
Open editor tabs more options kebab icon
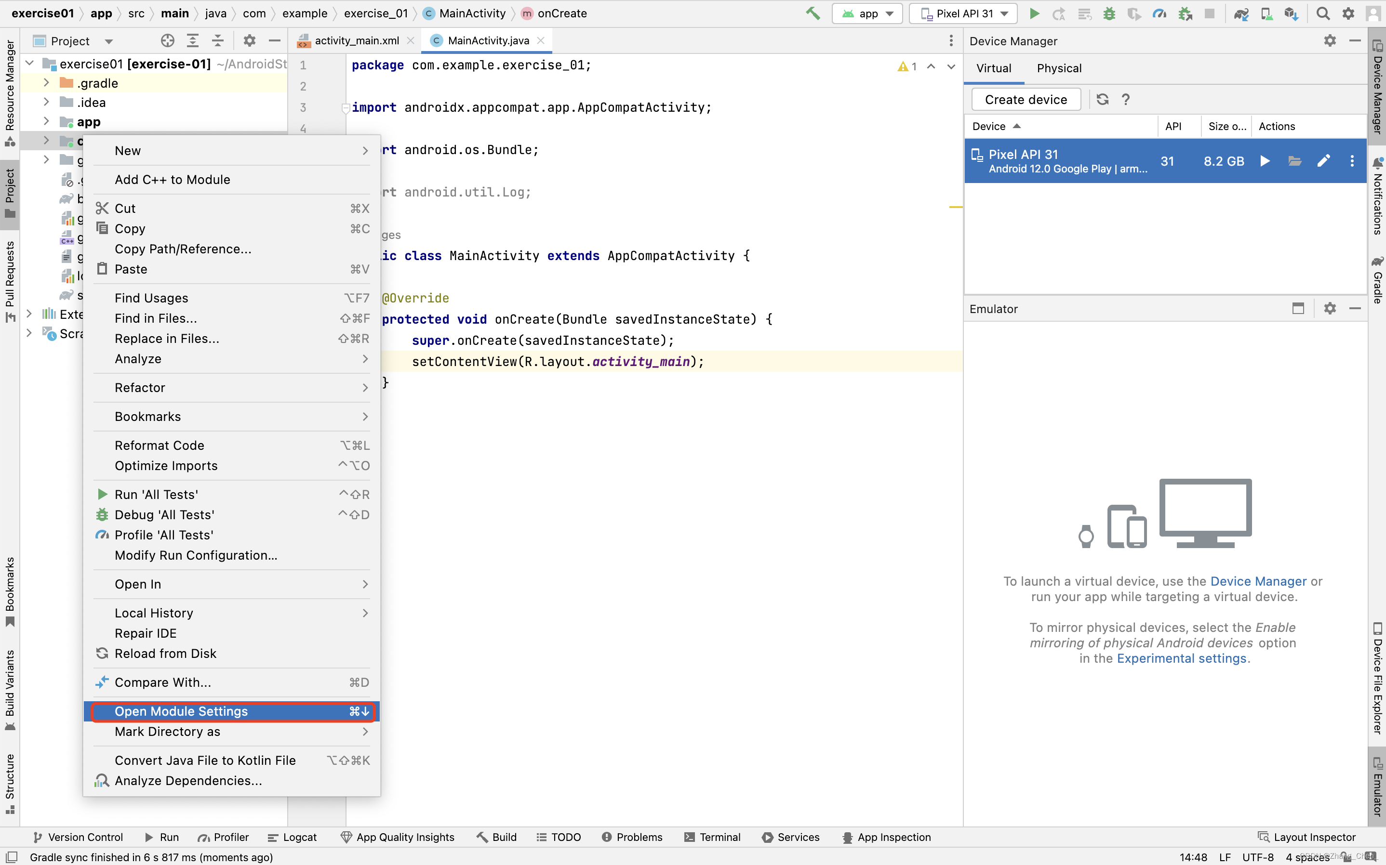coord(951,40)
